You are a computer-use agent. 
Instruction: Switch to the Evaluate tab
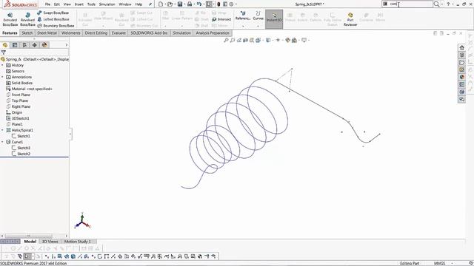point(118,33)
